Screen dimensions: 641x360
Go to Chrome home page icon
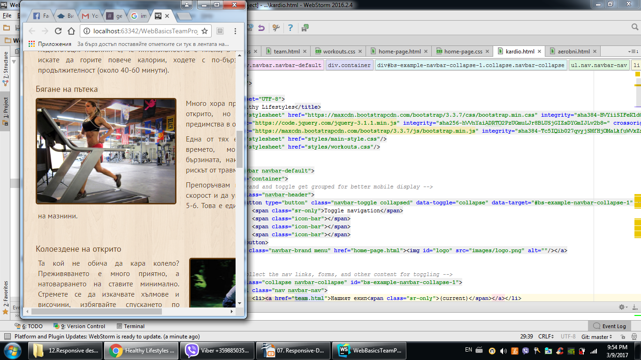click(71, 31)
